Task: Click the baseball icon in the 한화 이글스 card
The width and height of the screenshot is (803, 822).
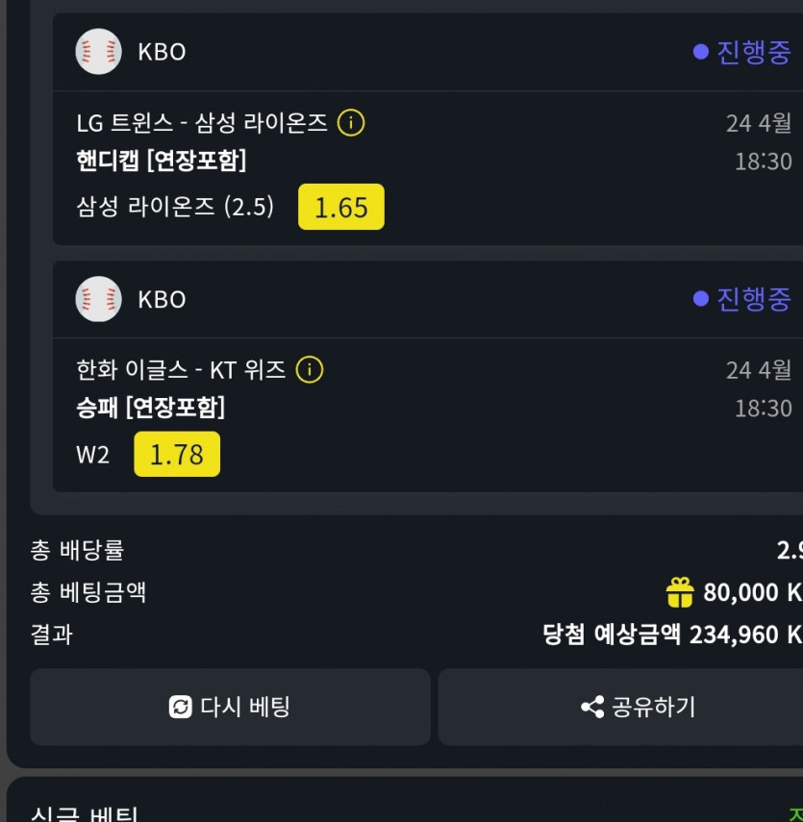Action: point(98,299)
